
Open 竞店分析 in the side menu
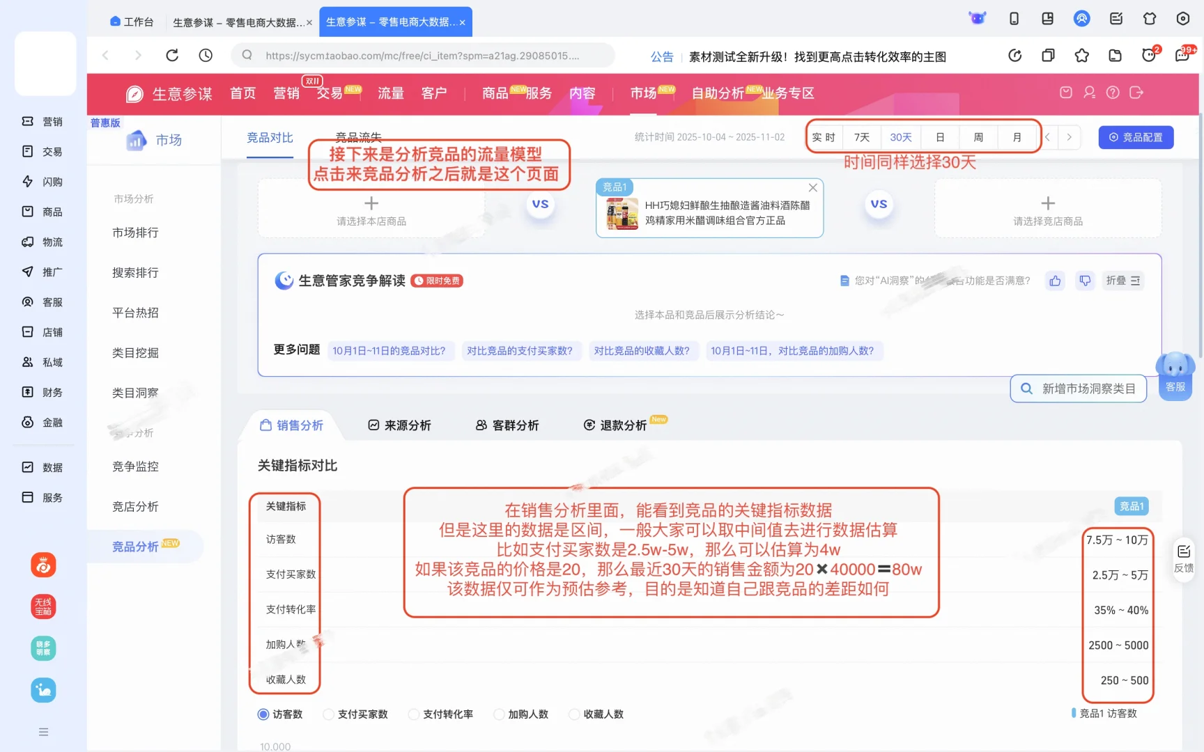136,507
